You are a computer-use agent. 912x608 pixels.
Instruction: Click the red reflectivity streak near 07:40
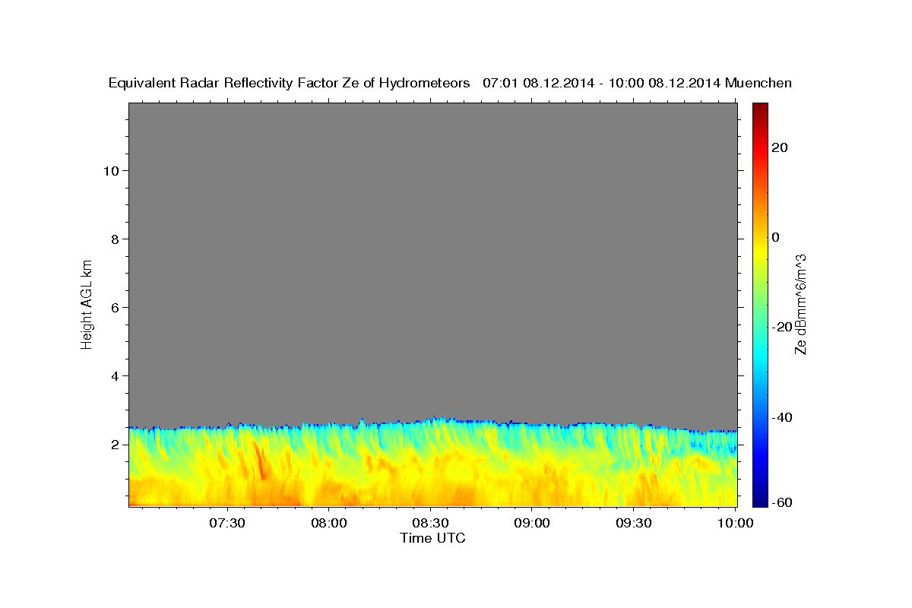261,461
